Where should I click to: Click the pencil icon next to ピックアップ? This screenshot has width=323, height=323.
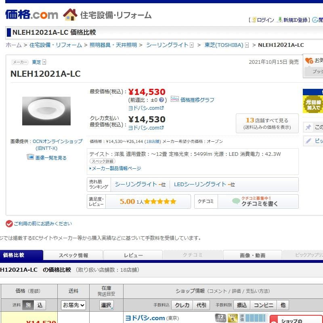[x=308, y=140]
